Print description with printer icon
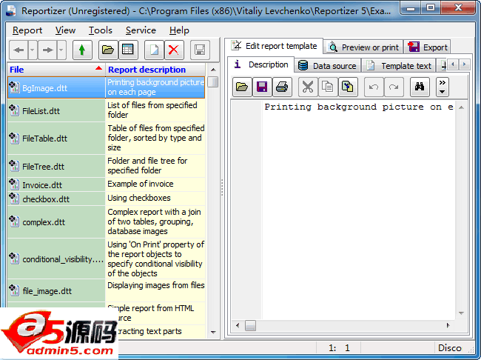 [x=282, y=87]
